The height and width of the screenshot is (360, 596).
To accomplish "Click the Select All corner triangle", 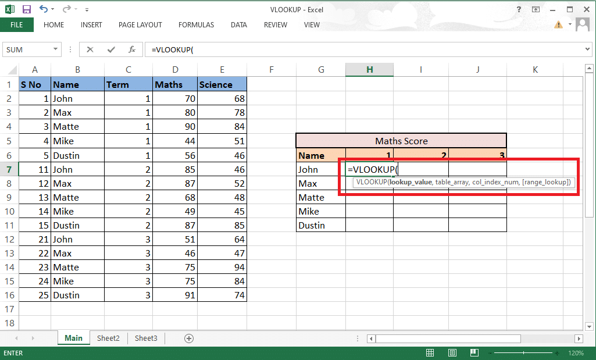I will coord(13,70).
